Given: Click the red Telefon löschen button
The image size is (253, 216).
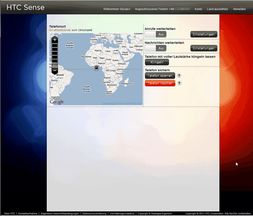Looking at the screenshot, I should (x=160, y=83).
